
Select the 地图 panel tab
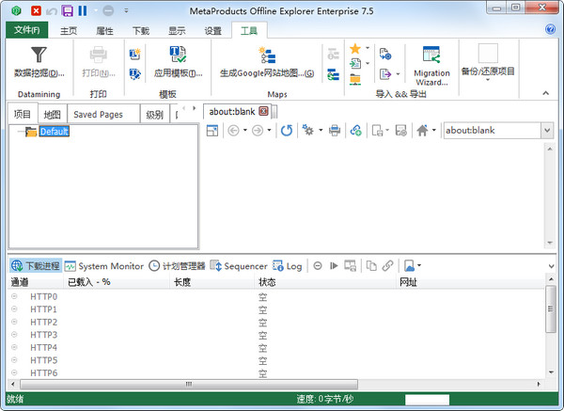[52, 115]
